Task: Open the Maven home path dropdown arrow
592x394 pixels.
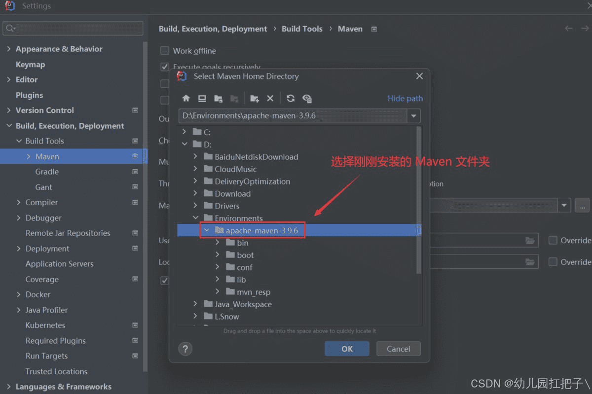Action: point(413,116)
